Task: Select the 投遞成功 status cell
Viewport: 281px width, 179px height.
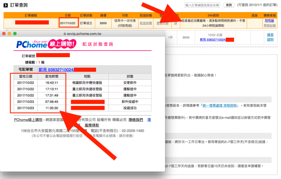Action: pyautogui.click(x=130, y=108)
